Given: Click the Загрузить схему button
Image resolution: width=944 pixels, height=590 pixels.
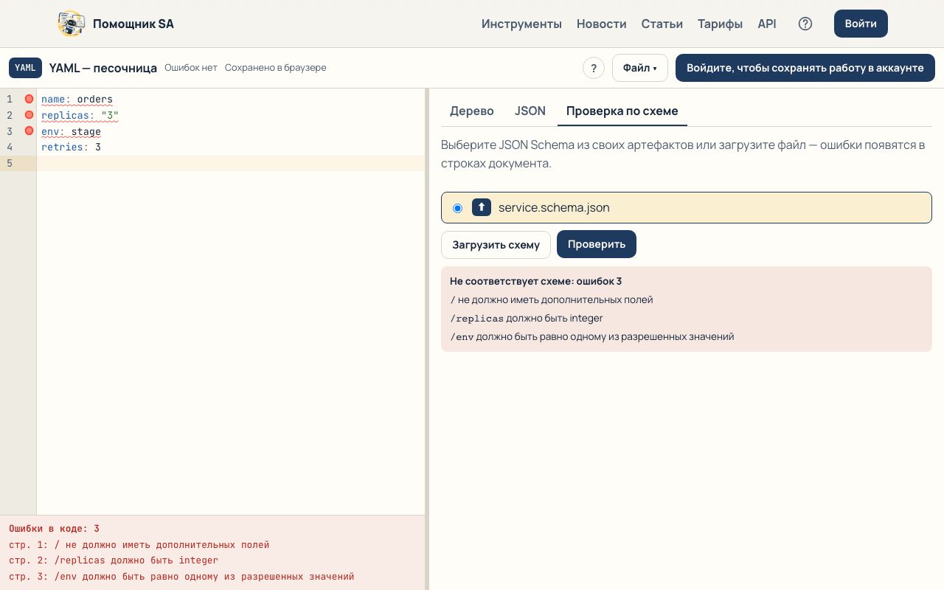Looking at the screenshot, I should click(496, 244).
